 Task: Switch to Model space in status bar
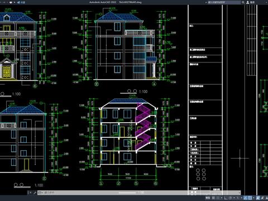pyautogui.click(x=208, y=198)
